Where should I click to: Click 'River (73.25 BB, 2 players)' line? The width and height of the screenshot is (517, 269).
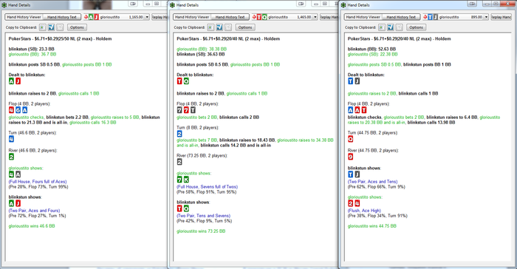(x=202, y=156)
